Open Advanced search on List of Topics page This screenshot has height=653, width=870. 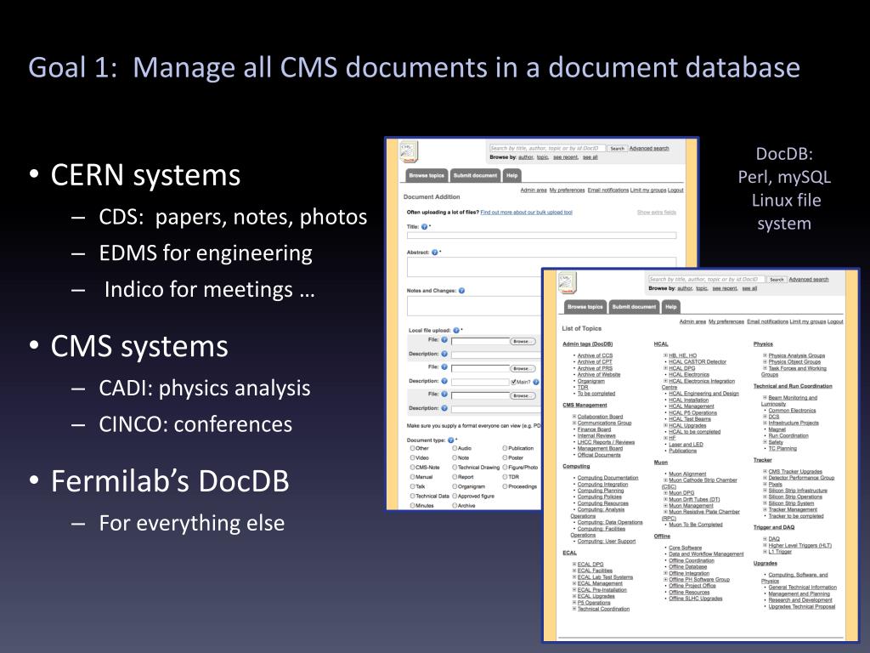809,279
